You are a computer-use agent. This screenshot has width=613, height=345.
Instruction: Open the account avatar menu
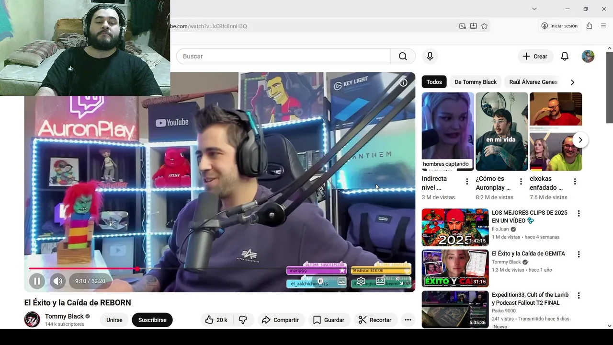tap(588, 56)
